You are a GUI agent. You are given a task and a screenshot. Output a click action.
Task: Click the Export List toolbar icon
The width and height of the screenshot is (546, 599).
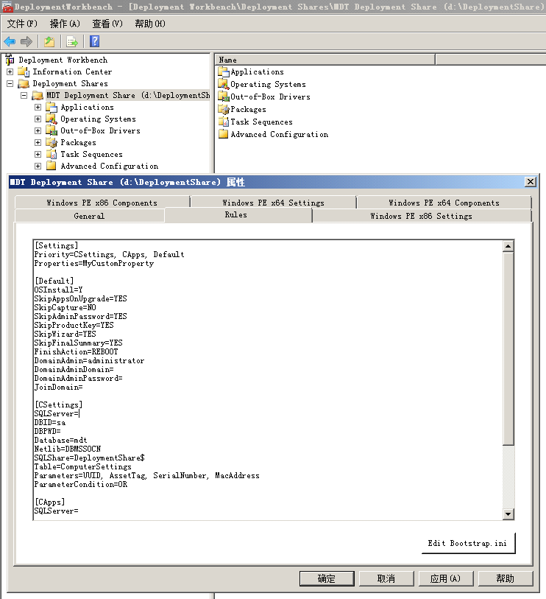click(72, 42)
